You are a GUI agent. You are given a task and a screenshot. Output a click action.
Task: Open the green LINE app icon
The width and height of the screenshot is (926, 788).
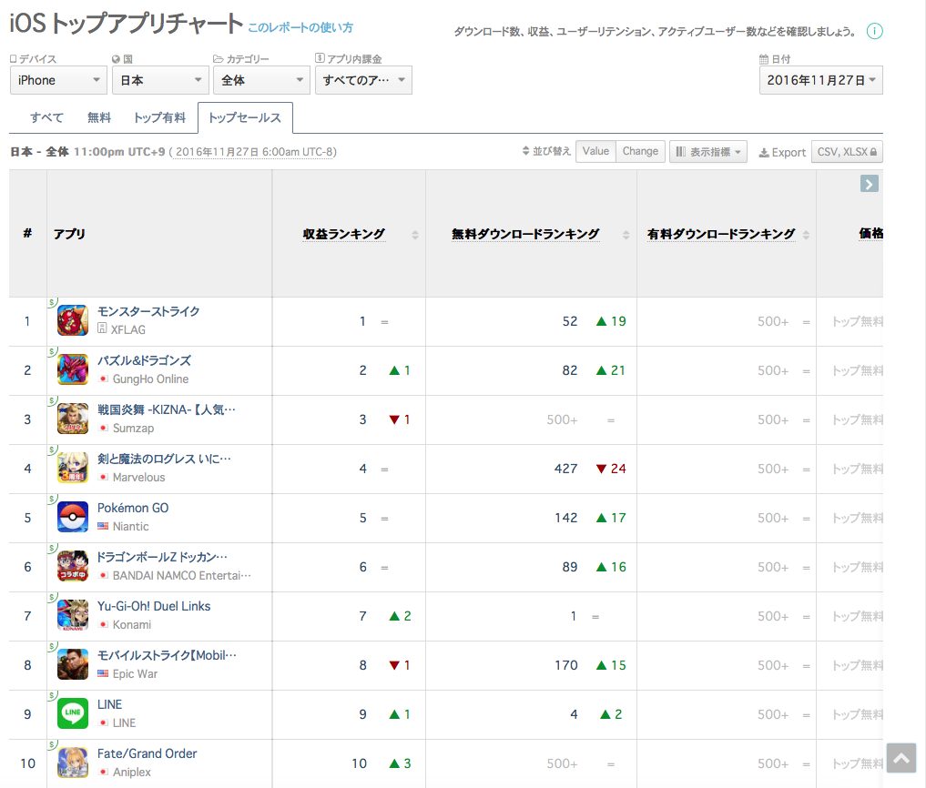73,713
